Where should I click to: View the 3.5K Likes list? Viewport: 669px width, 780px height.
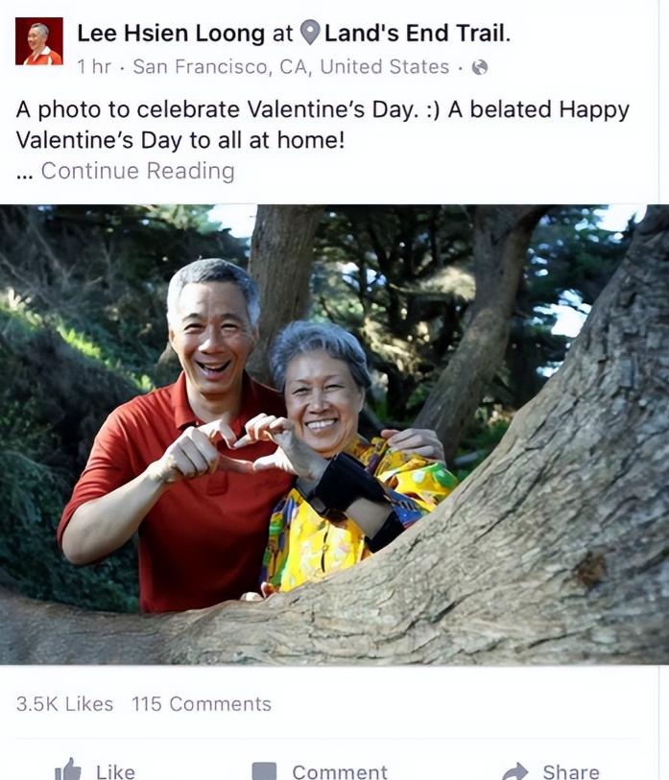[64, 704]
